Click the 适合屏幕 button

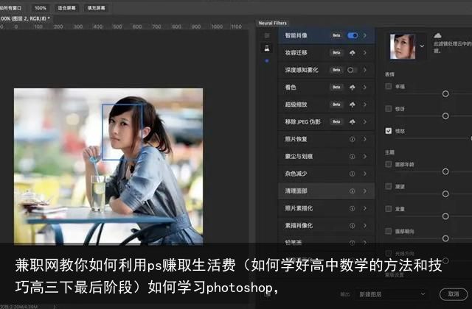click(x=66, y=8)
